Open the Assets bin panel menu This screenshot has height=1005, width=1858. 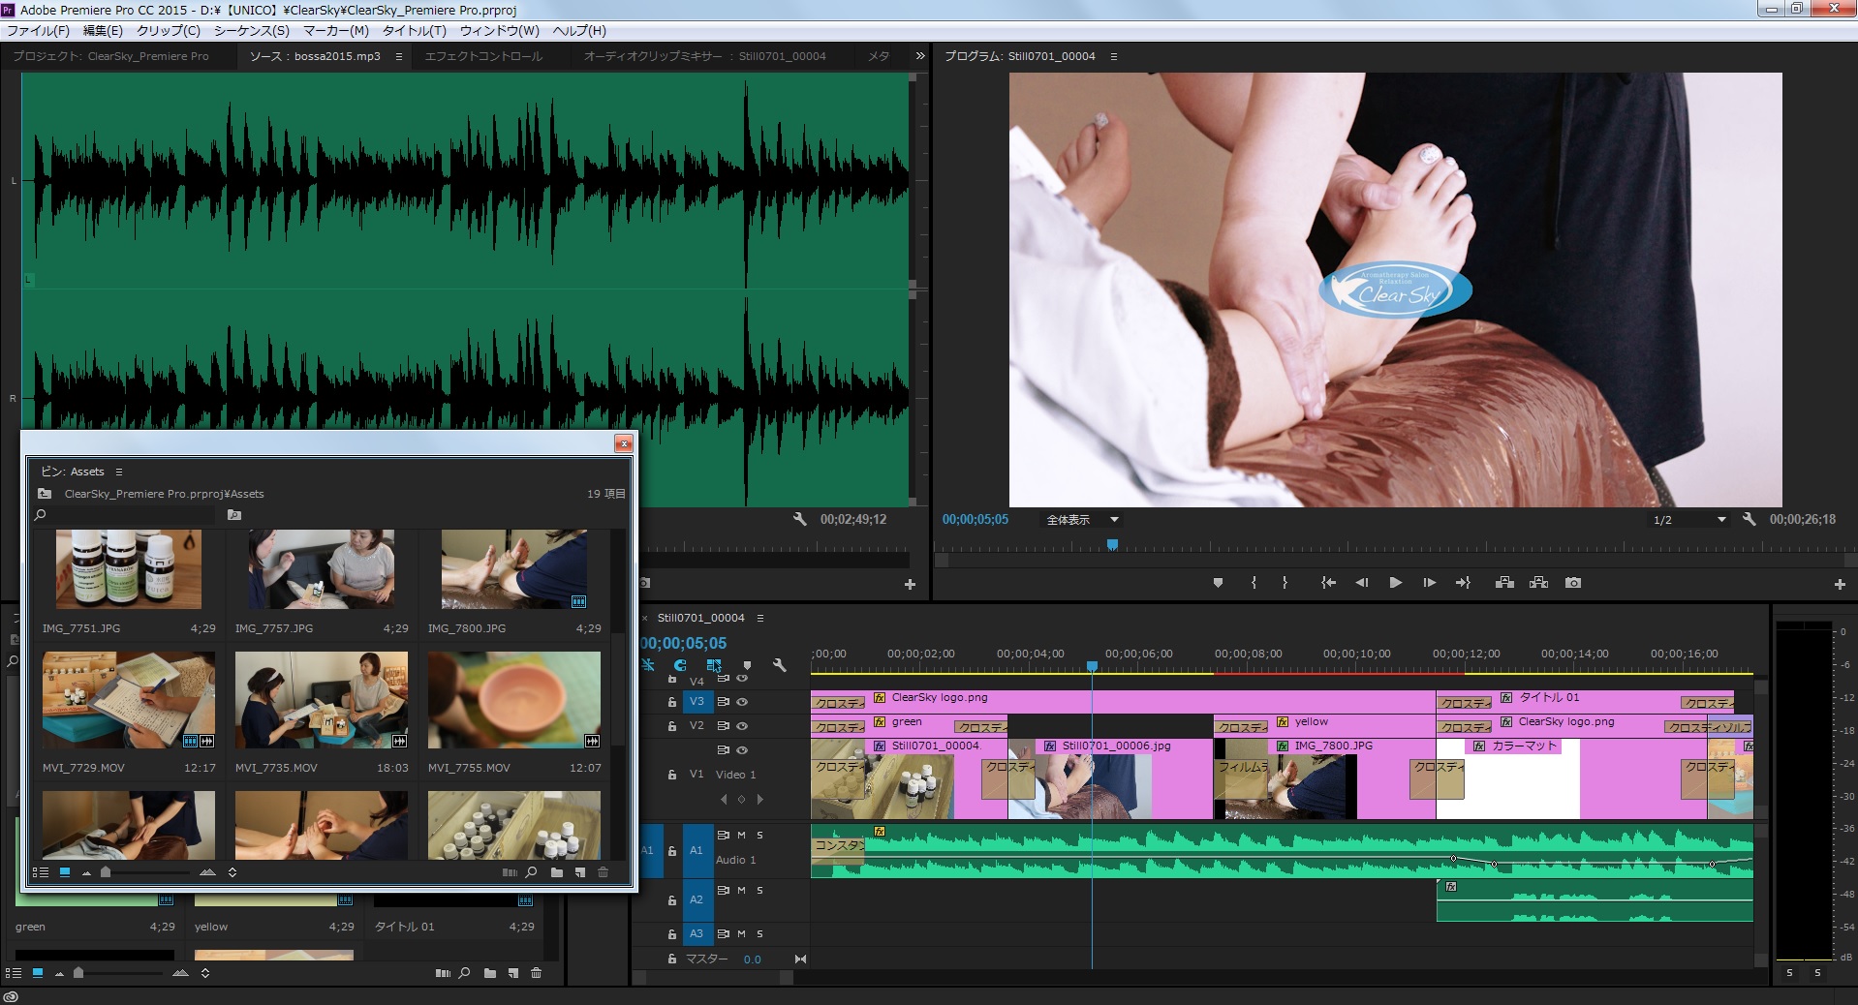[x=119, y=472]
